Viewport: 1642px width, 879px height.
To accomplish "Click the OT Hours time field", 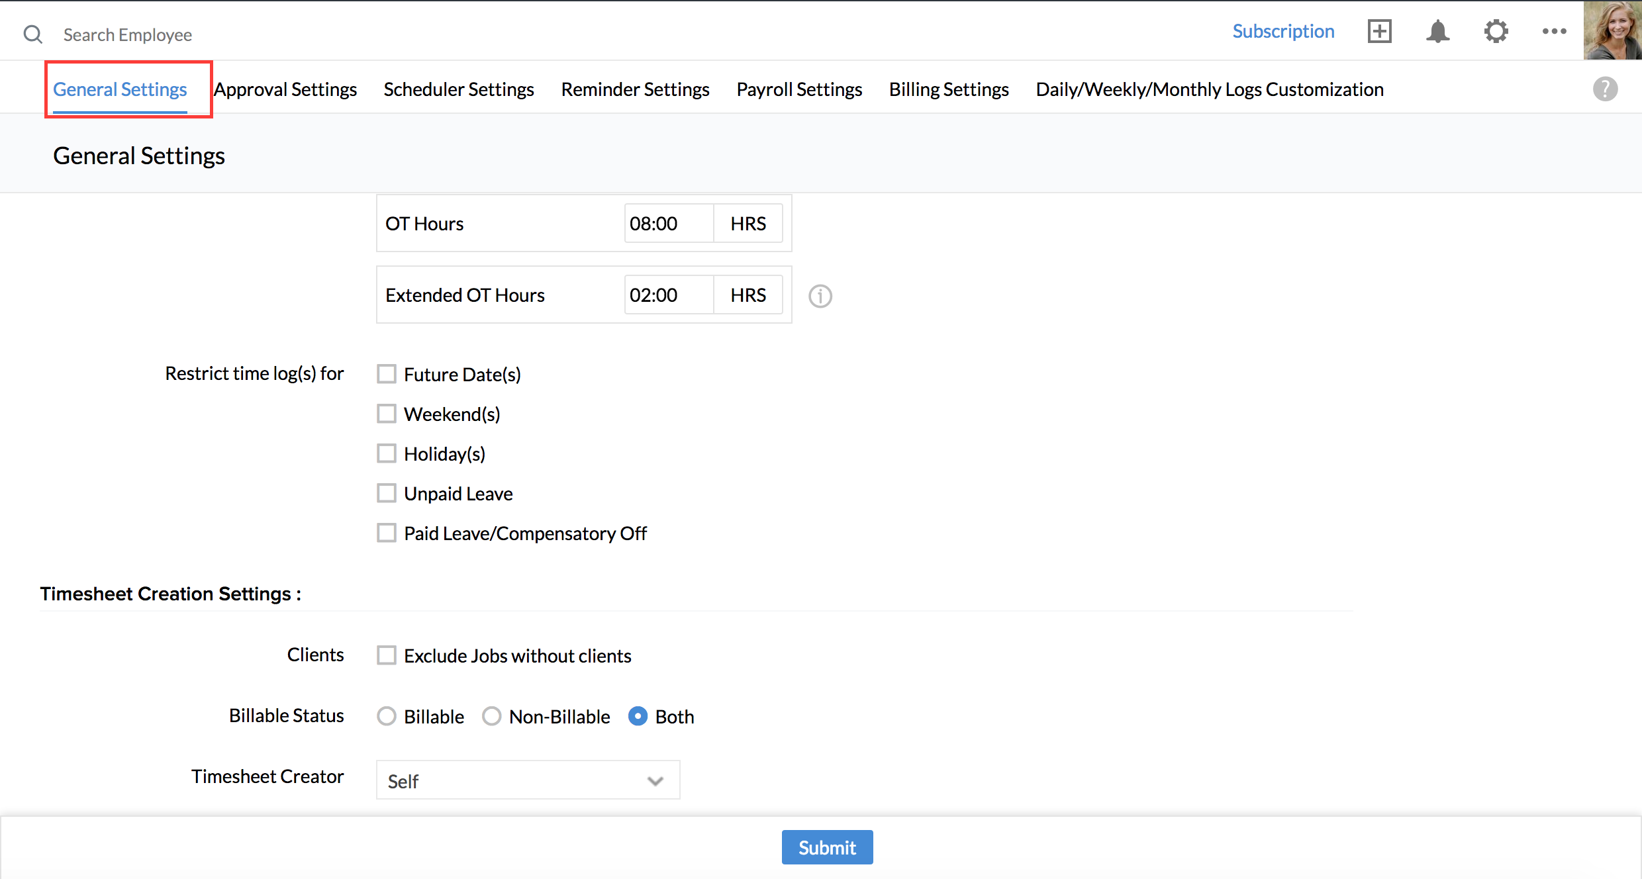I will click(x=667, y=224).
